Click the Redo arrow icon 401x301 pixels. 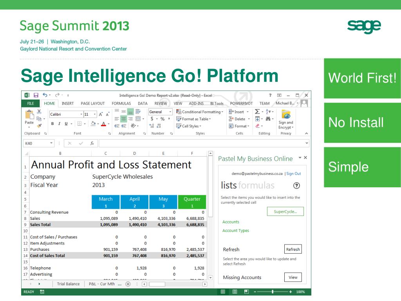click(x=57, y=95)
